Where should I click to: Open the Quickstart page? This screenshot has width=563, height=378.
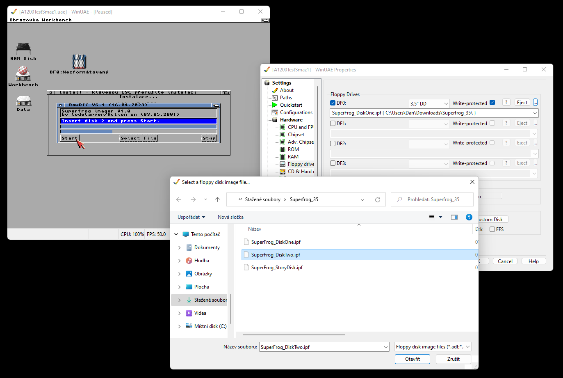point(291,105)
